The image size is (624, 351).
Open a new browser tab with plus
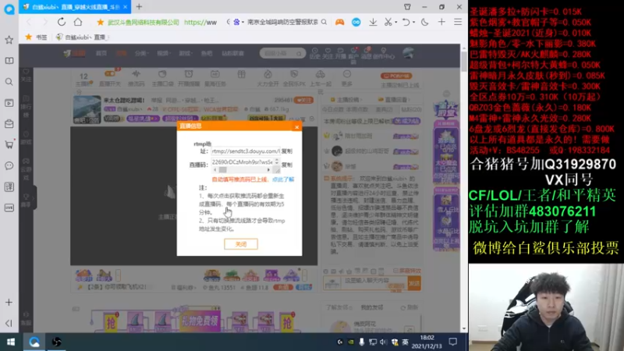point(140,7)
